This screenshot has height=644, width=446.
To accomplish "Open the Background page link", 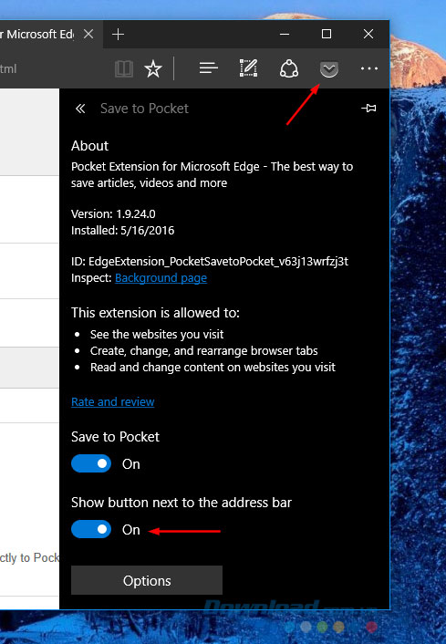I will tap(161, 278).
